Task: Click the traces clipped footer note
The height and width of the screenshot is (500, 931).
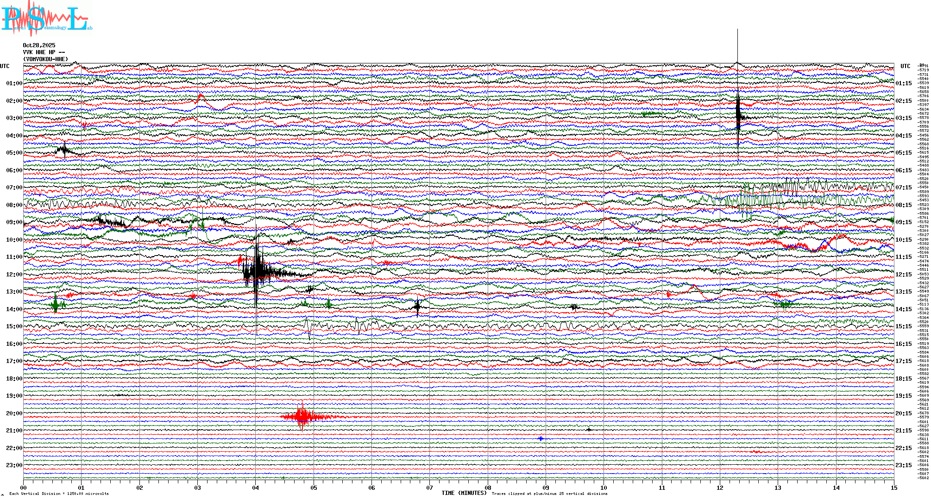Action: click(549, 494)
